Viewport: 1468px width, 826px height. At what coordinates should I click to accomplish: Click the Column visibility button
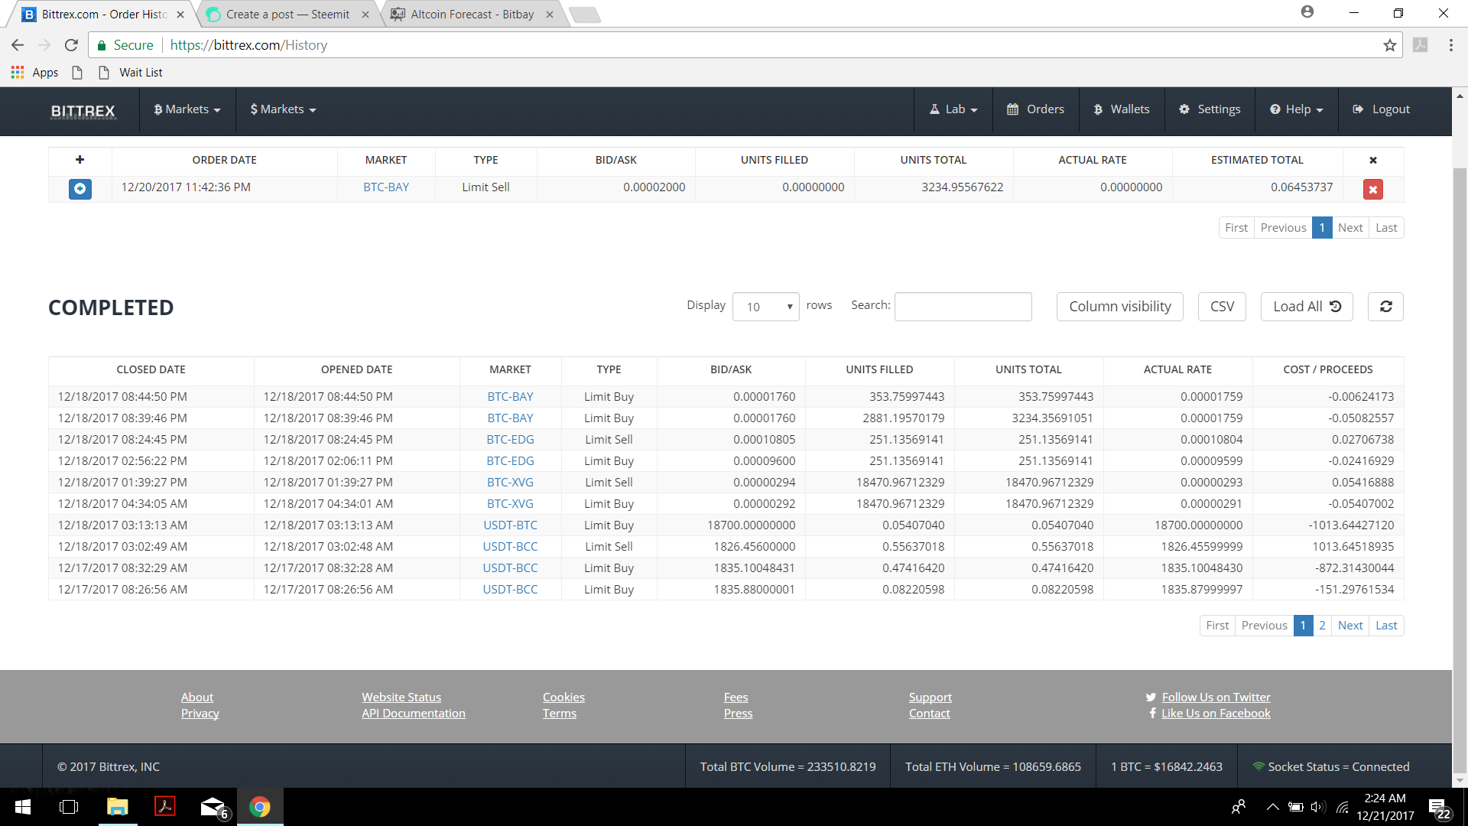click(1119, 307)
